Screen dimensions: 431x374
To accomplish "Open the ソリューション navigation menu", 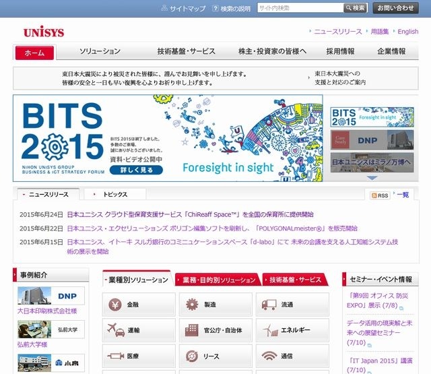I will tap(100, 51).
